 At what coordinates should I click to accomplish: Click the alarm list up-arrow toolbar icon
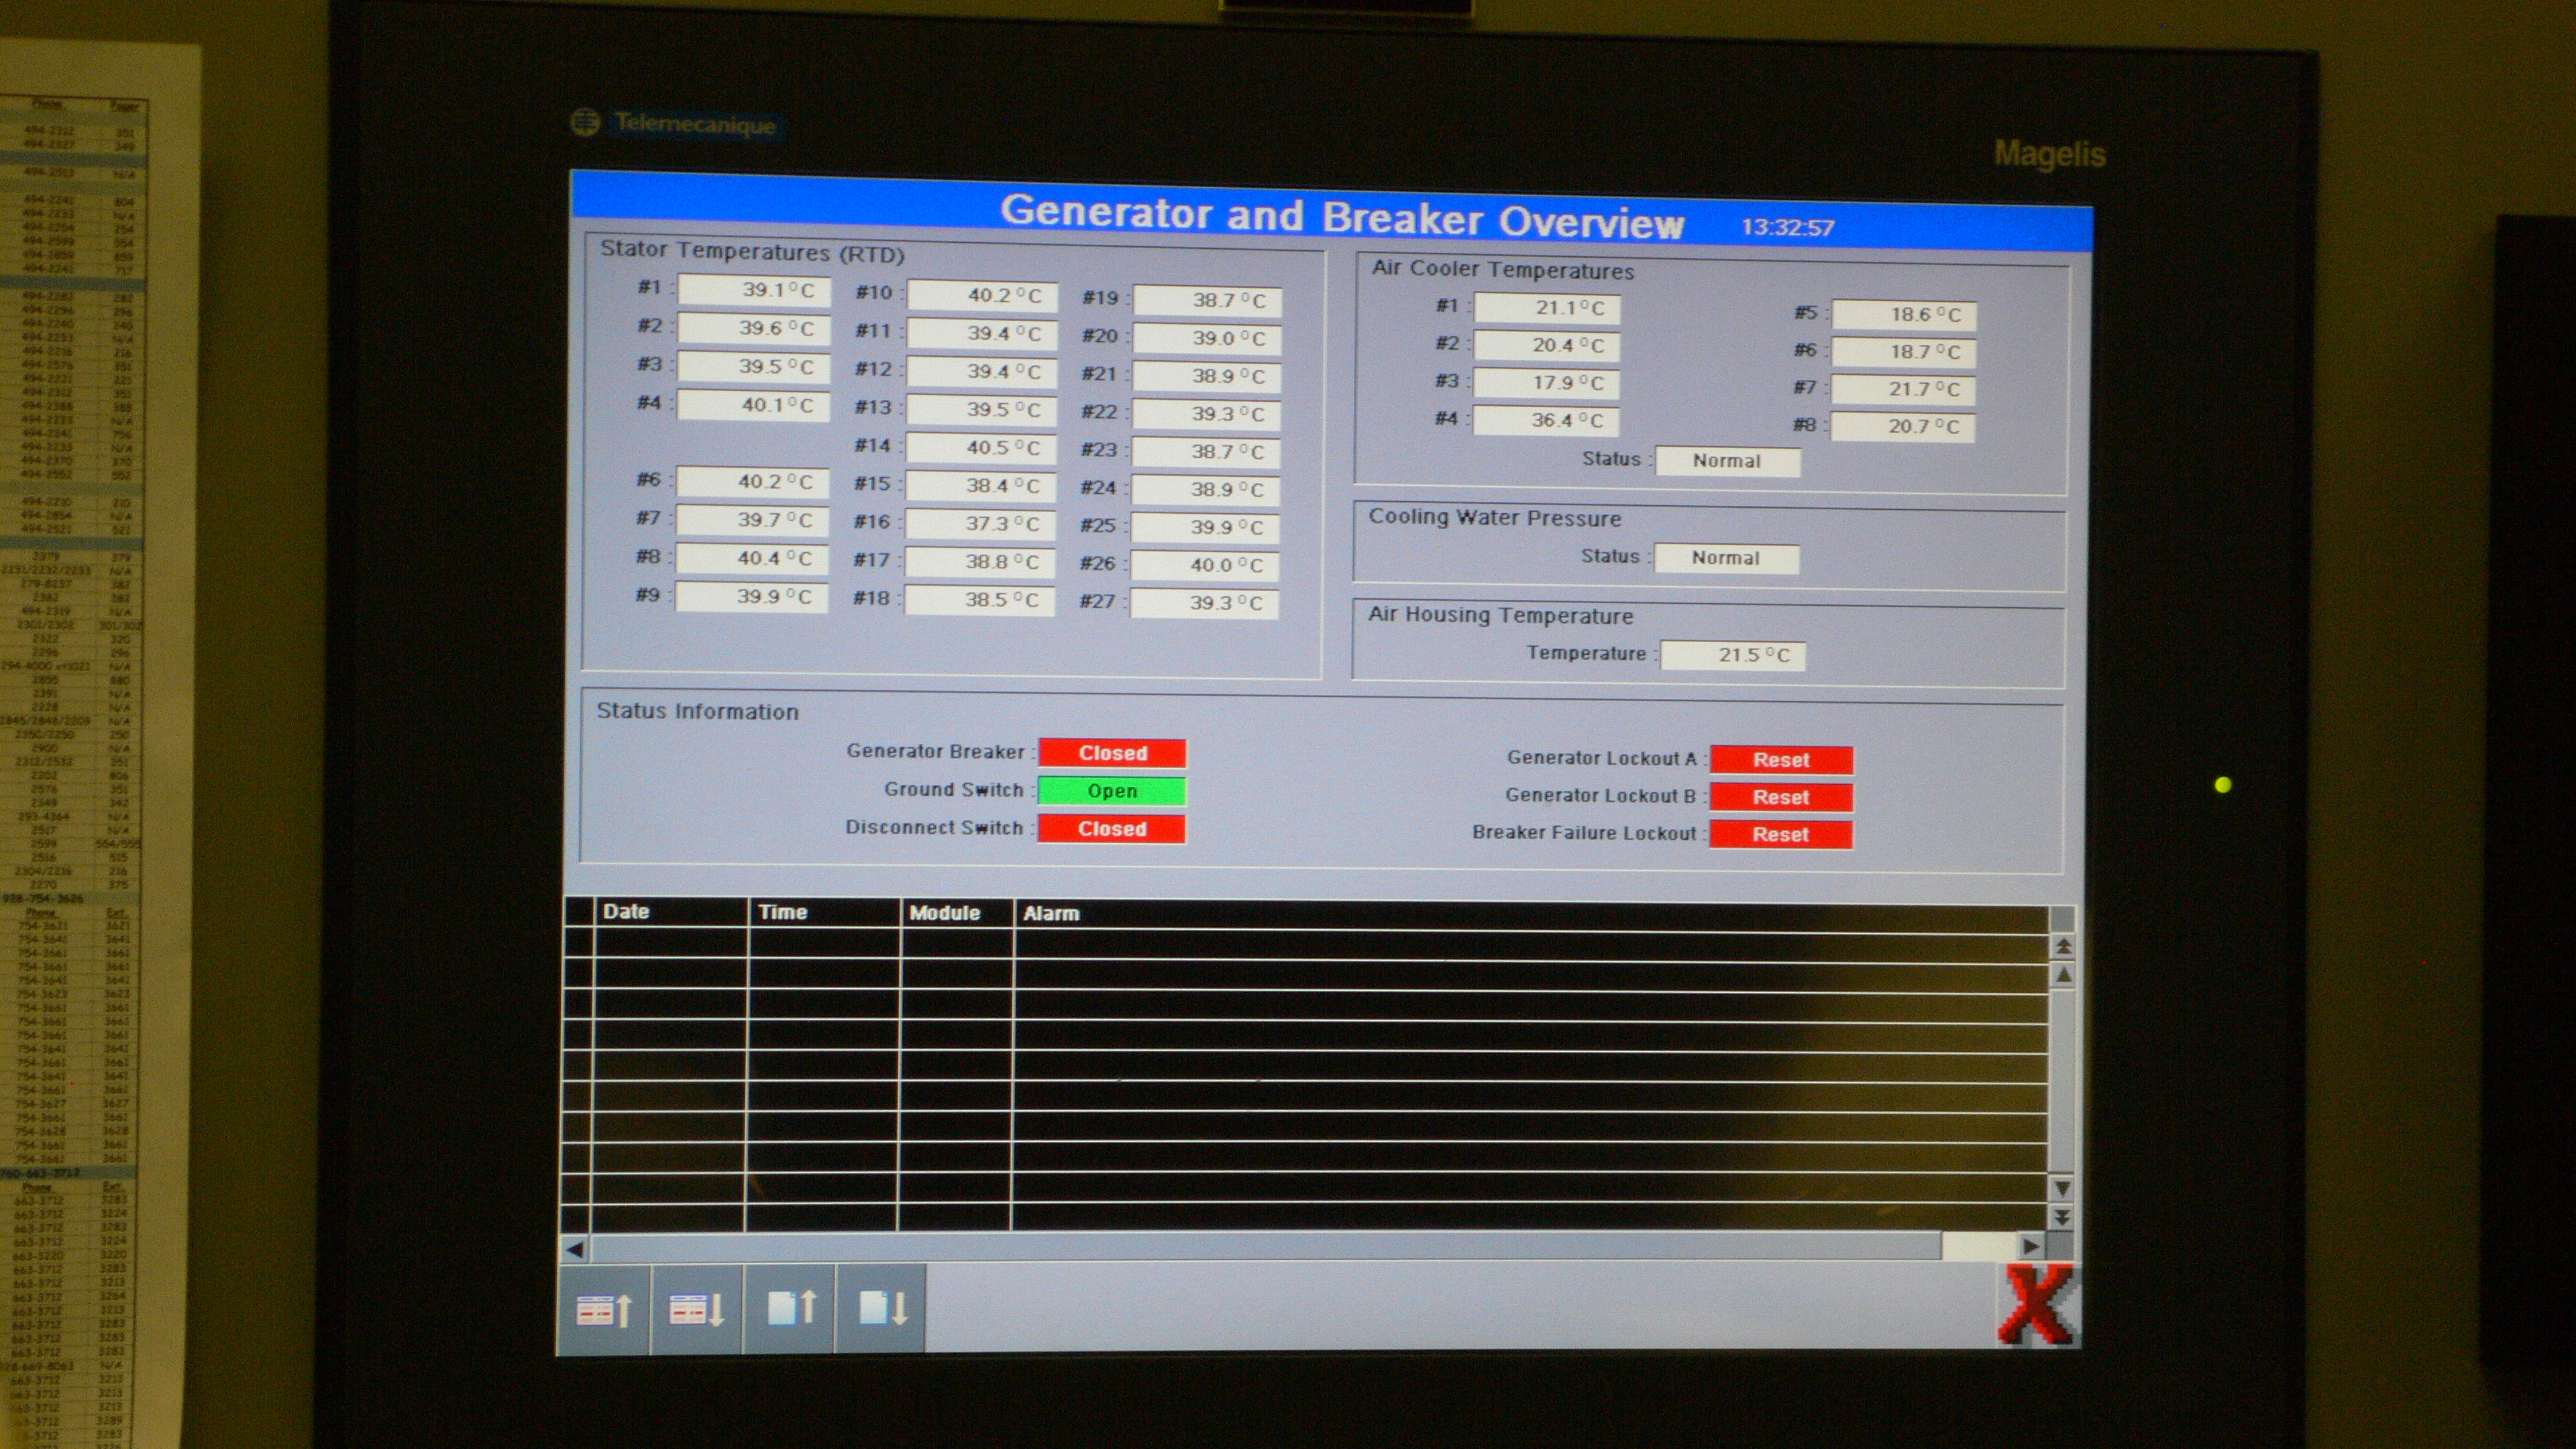click(604, 1309)
